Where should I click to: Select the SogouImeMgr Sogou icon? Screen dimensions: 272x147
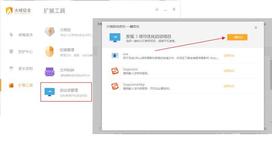115,86
